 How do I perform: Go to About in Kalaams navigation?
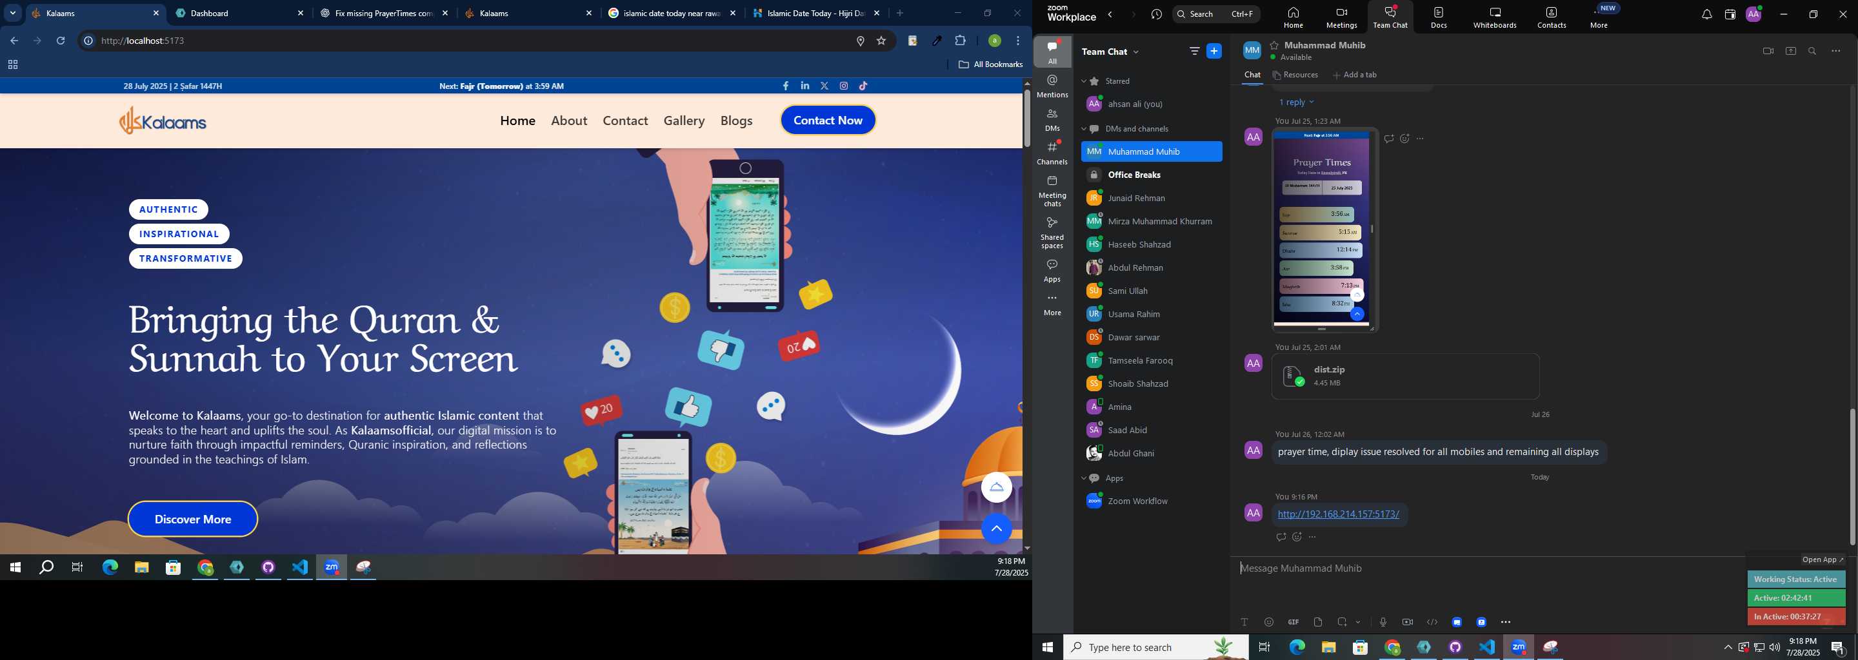click(569, 121)
